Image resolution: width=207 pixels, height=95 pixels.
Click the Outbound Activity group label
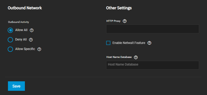19,22
